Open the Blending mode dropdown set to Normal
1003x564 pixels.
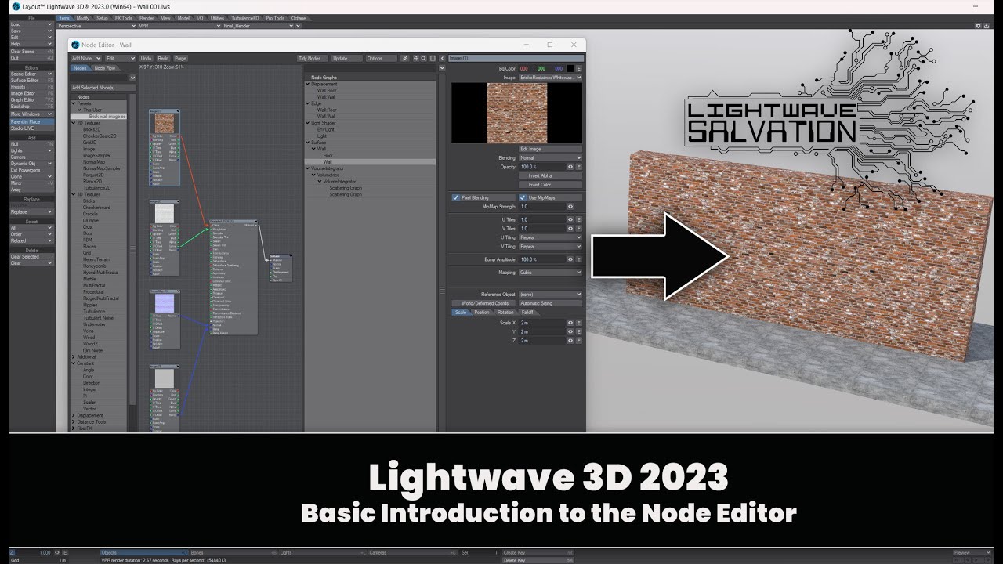click(550, 158)
